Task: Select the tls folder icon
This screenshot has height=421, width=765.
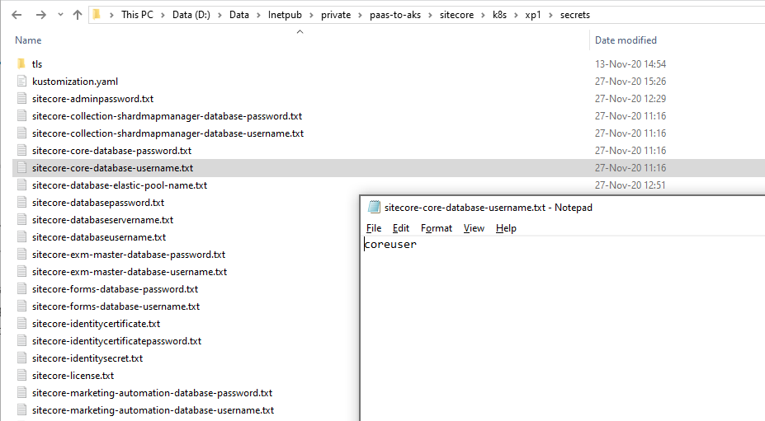Action: [x=21, y=63]
